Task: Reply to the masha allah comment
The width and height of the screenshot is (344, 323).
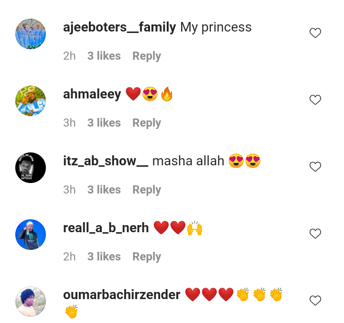Action: coord(147,190)
